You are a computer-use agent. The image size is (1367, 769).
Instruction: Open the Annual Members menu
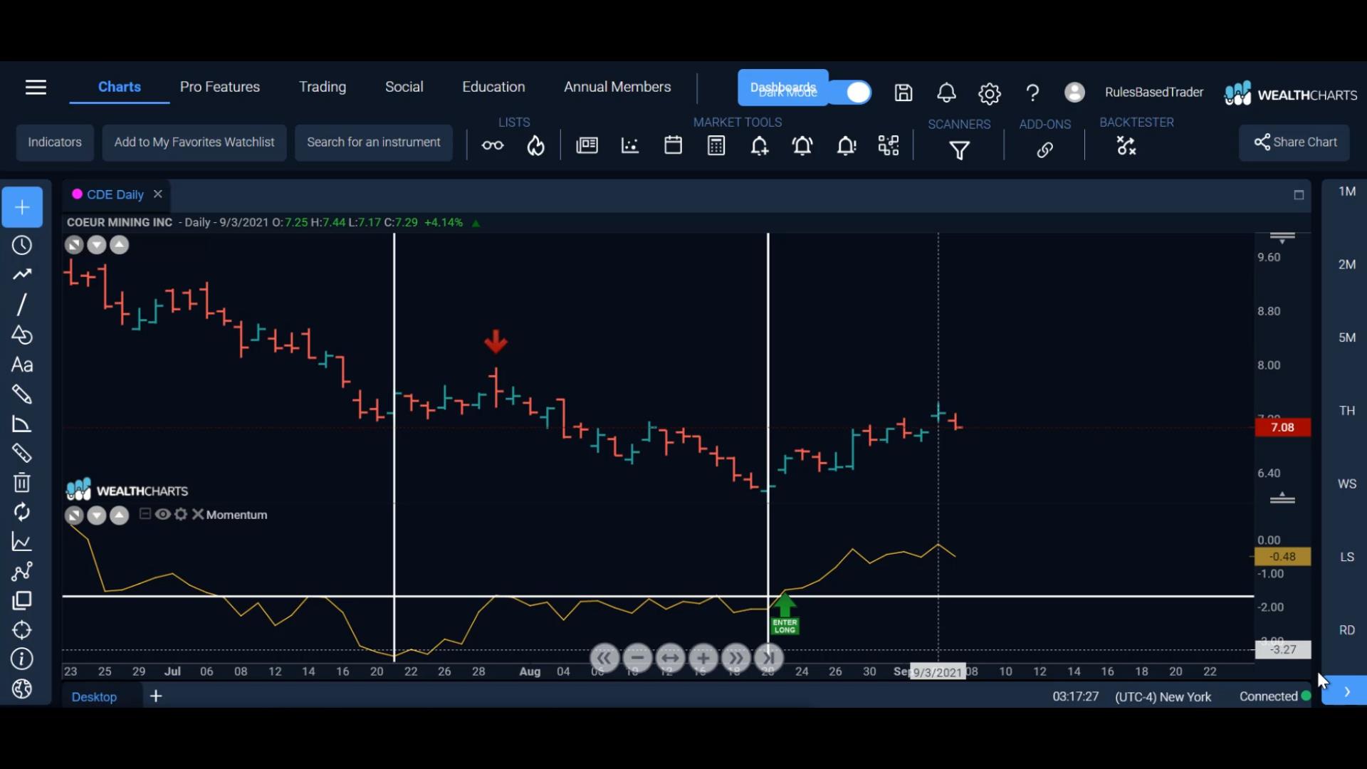(x=617, y=87)
